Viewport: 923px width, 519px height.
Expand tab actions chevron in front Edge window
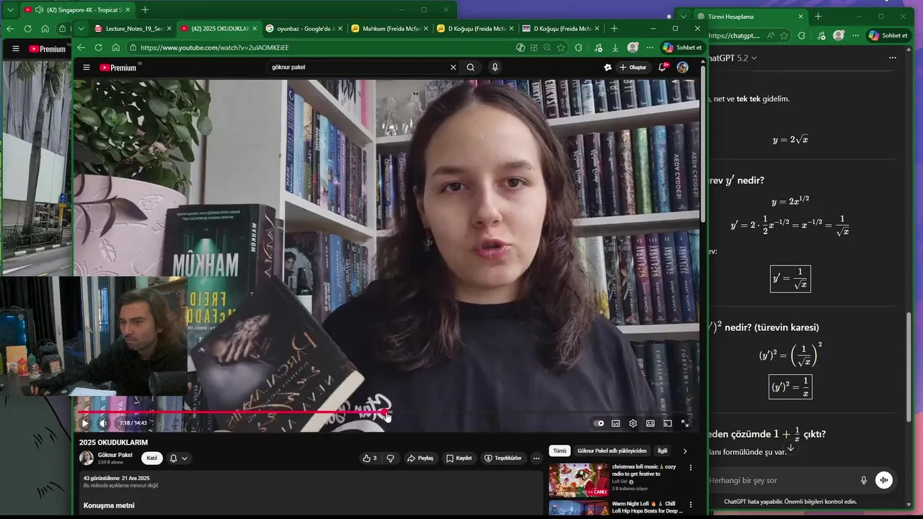(x=81, y=29)
